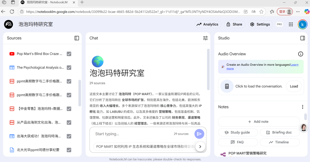Click the audio speaker icon
Viewport: 310px width, 162px height.
tap(227, 86)
